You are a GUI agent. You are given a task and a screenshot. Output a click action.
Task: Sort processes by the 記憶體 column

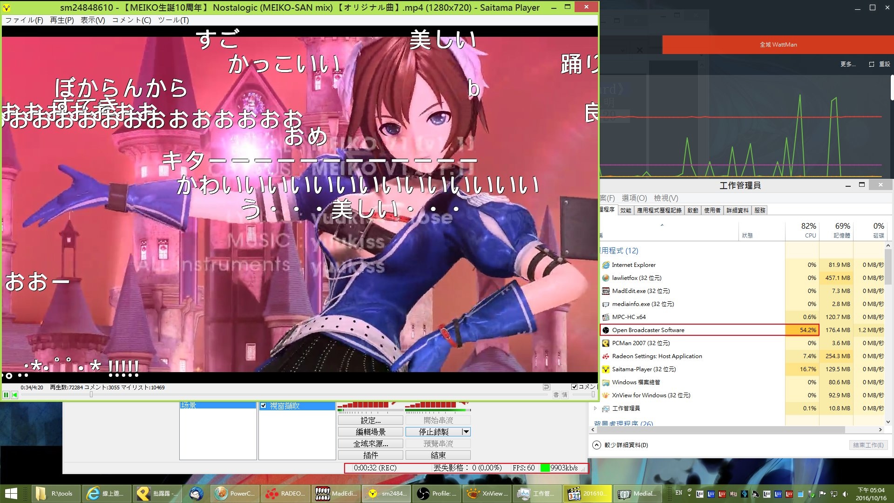836,231
